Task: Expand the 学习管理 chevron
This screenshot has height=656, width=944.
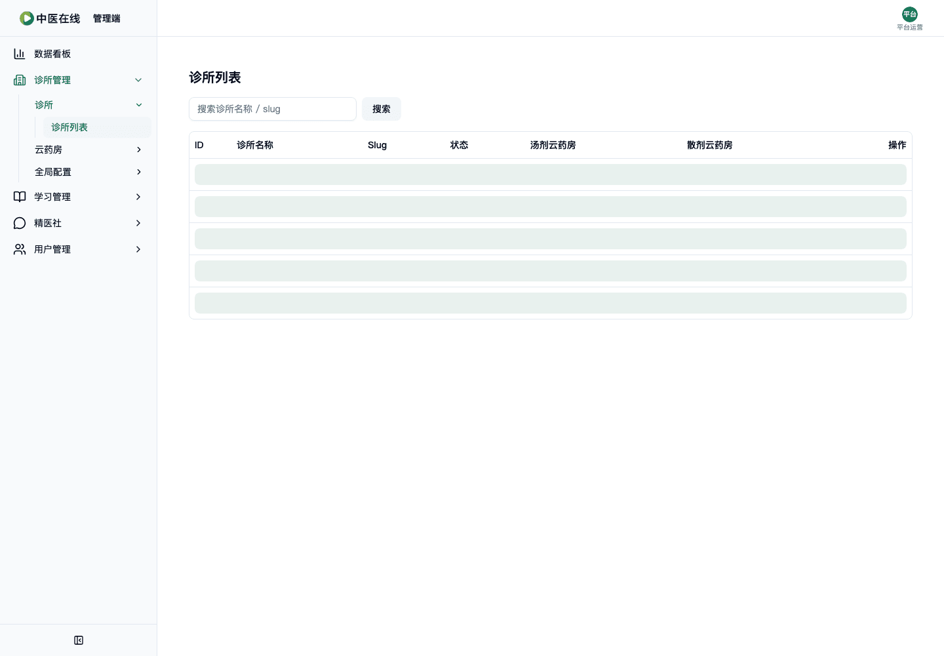Action: click(x=138, y=197)
